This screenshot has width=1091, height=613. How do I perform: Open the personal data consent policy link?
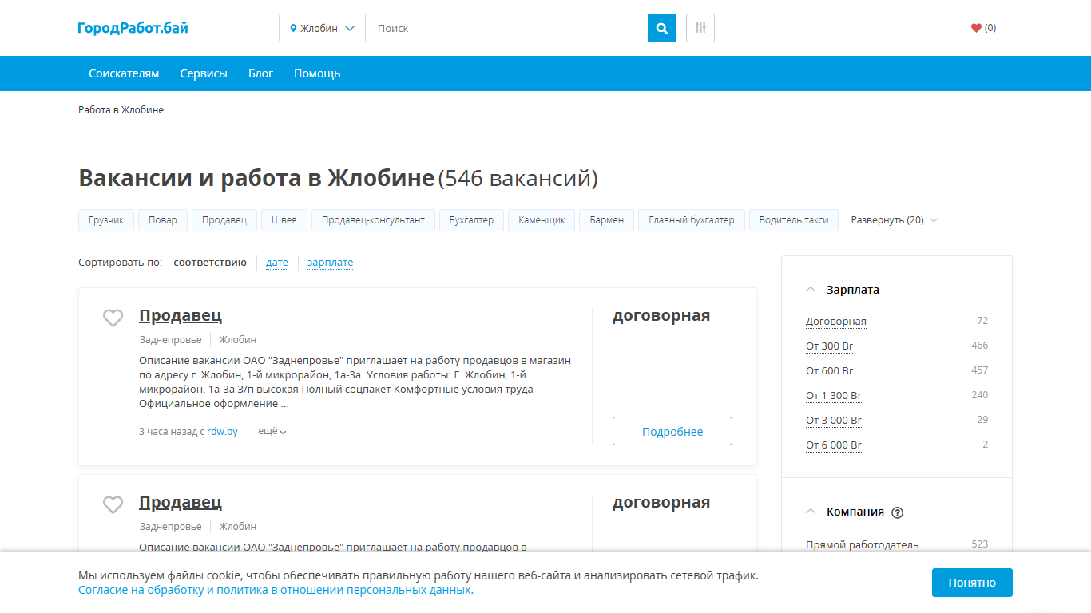point(275,591)
